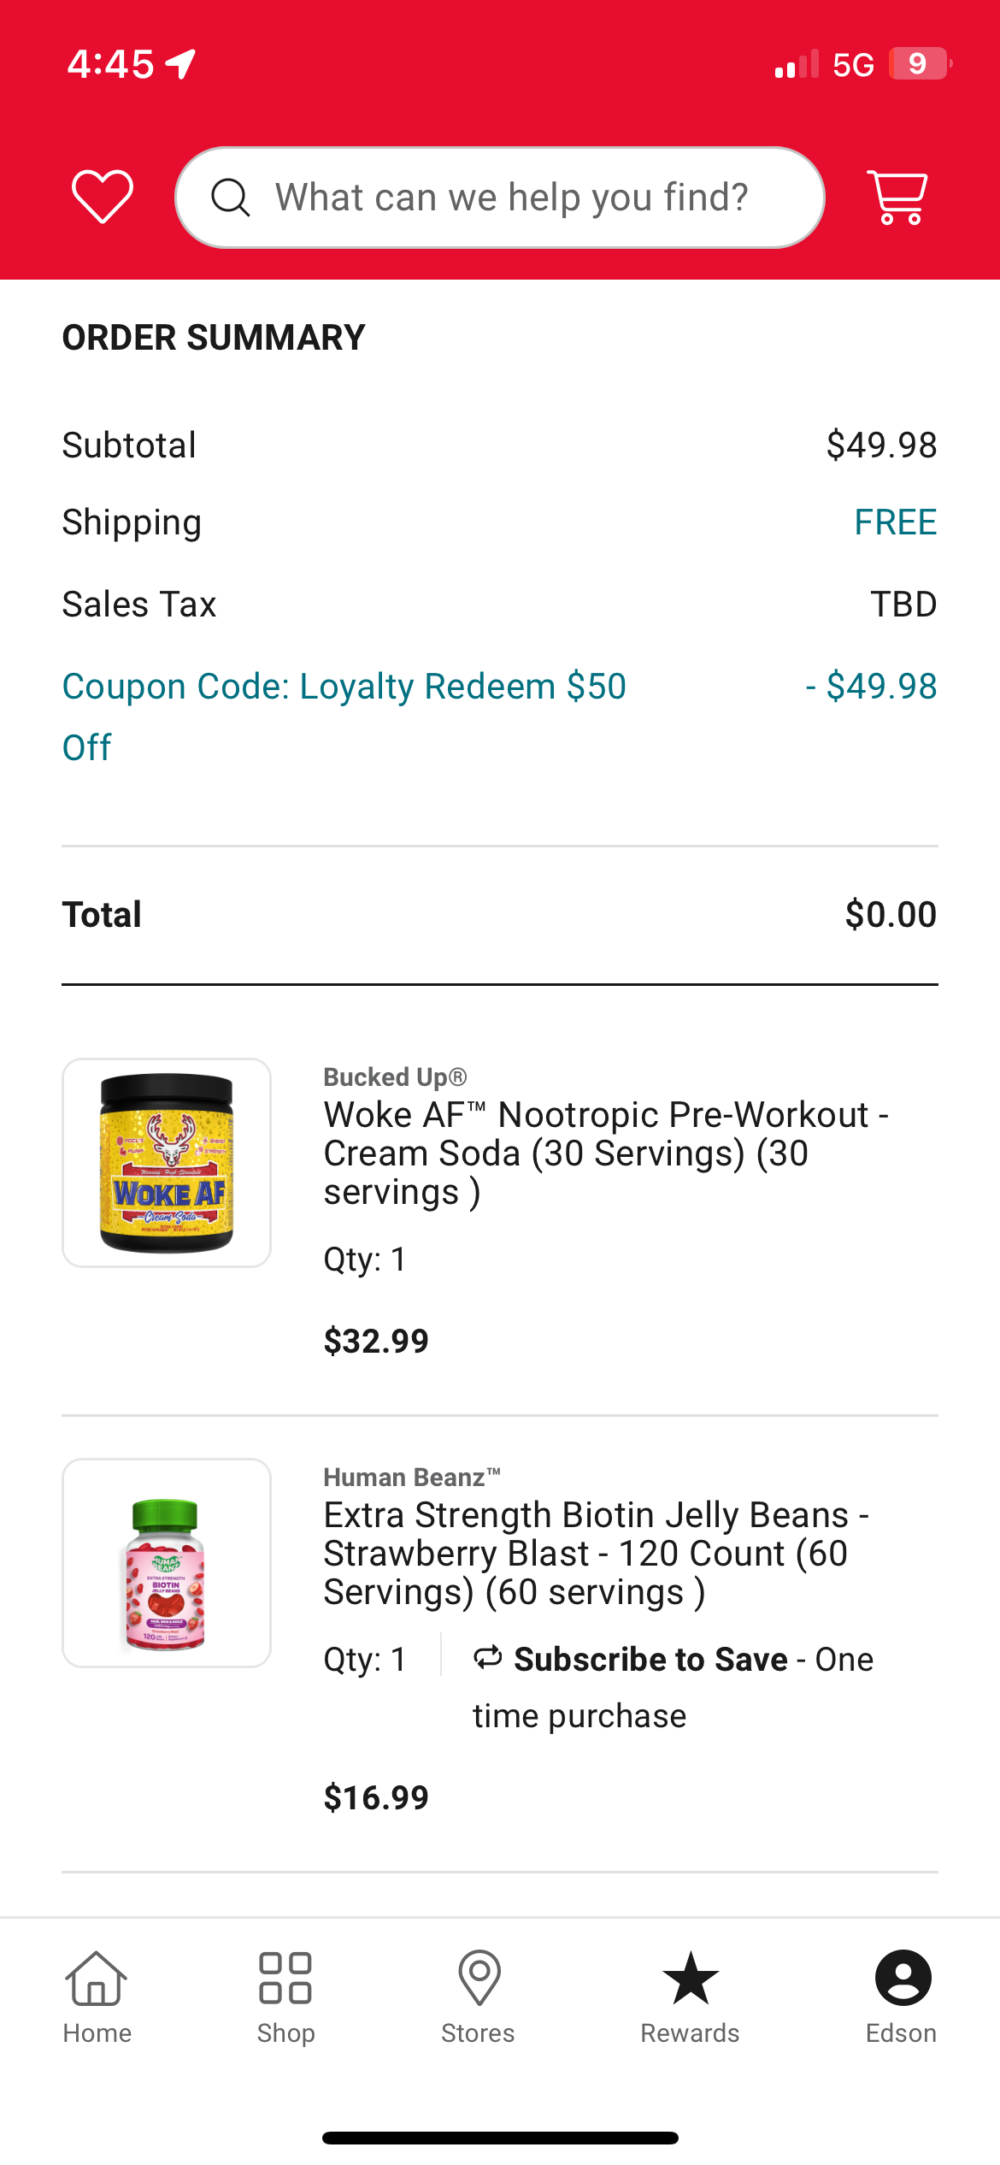The height and width of the screenshot is (2165, 1000).
Task: Tap the Human Beanz brand name
Action: [411, 1478]
